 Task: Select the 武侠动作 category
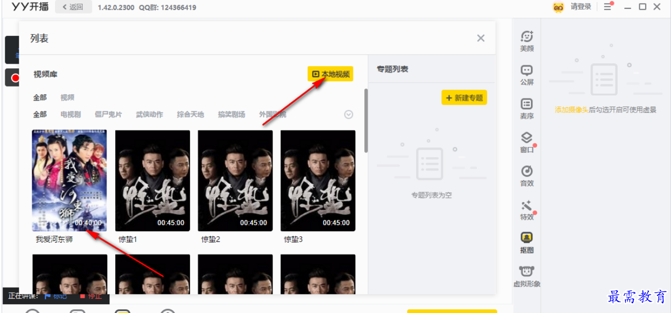pyautogui.click(x=149, y=115)
